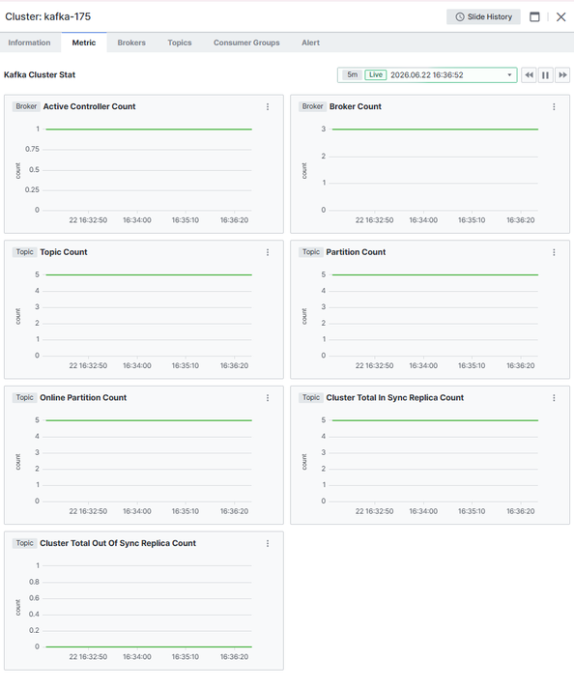Click green line in Out Of Sync Replica chart
The image size is (574, 689).
(149, 646)
